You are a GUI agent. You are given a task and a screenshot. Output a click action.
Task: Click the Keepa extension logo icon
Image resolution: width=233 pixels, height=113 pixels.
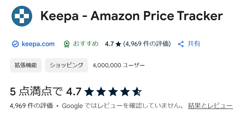click(22, 16)
